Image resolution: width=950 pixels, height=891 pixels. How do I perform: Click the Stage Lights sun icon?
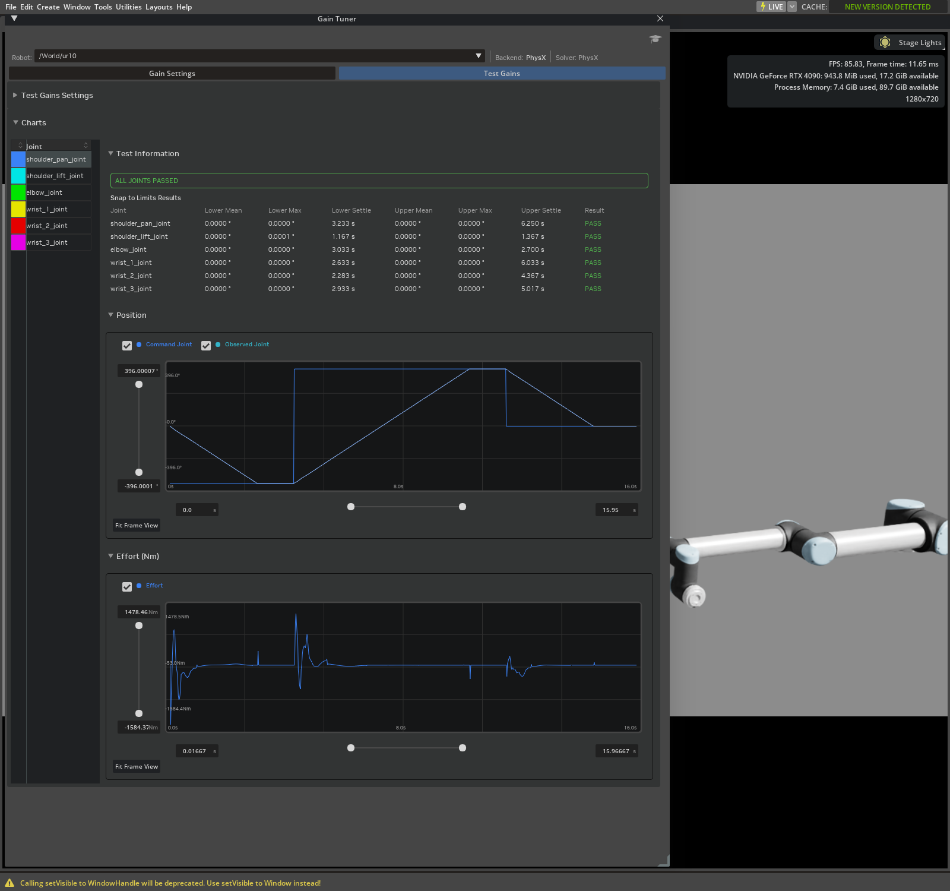885,42
